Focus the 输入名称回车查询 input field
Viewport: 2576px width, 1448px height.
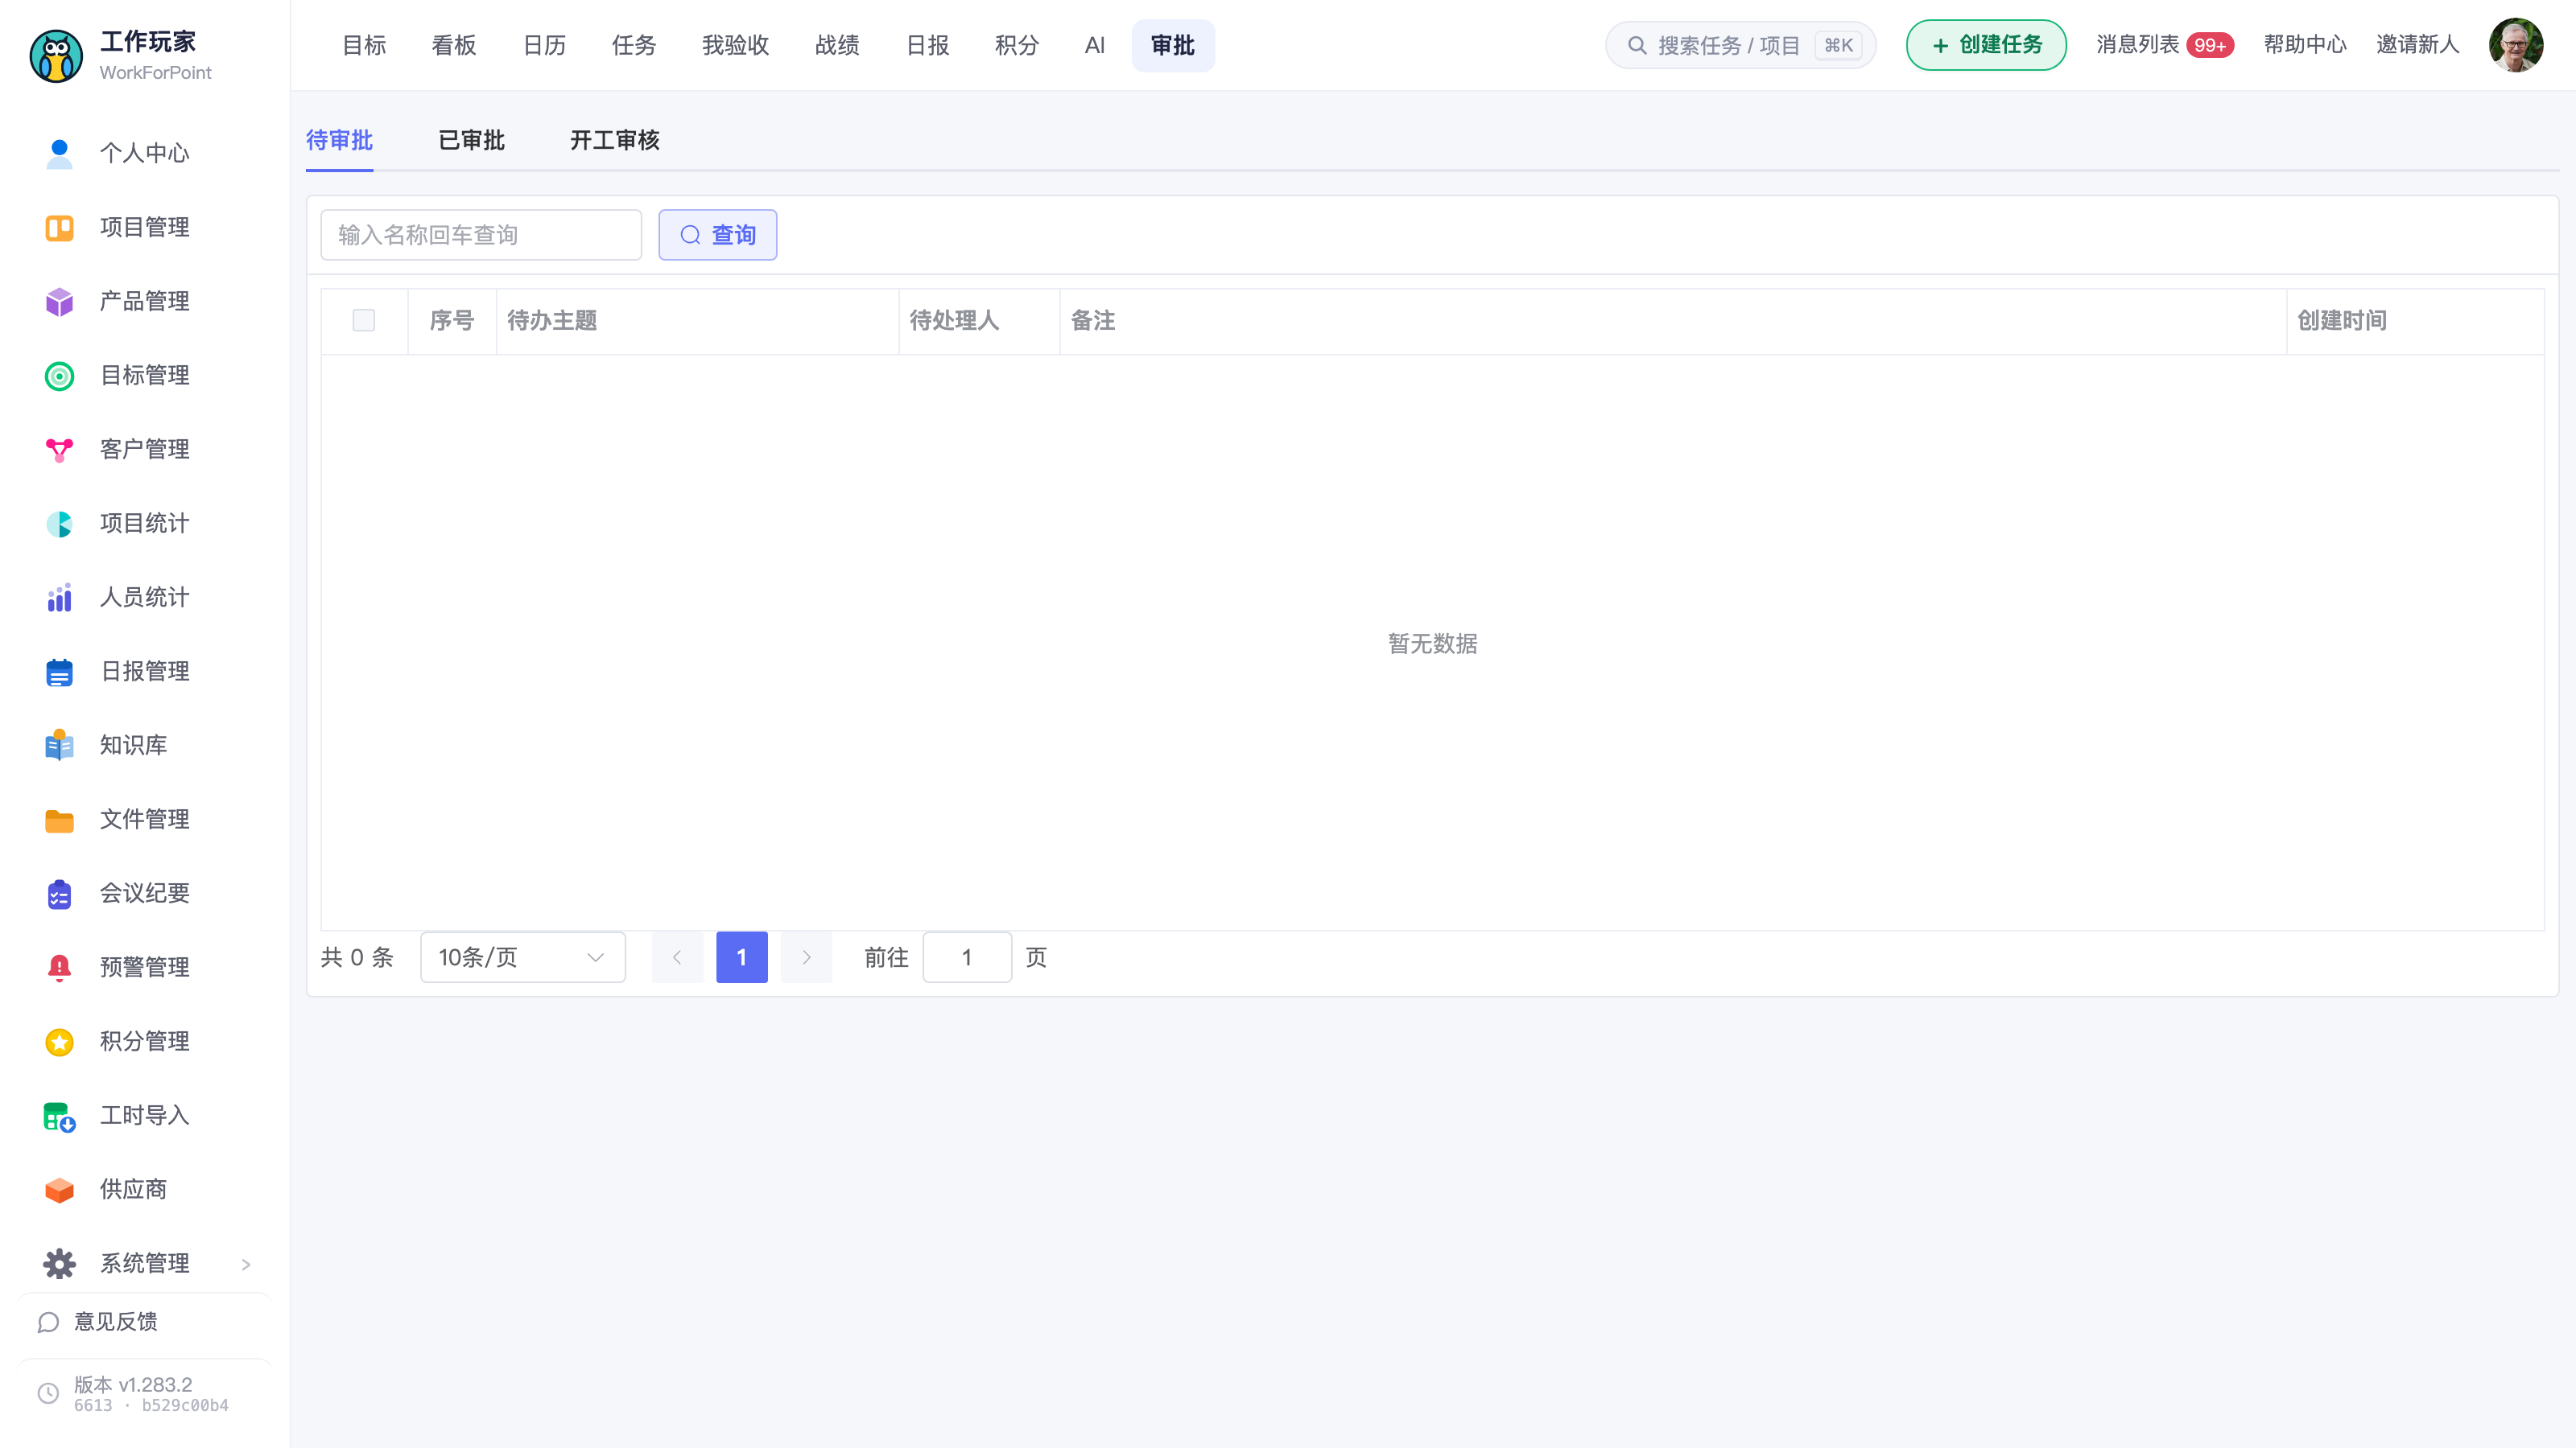tap(481, 235)
